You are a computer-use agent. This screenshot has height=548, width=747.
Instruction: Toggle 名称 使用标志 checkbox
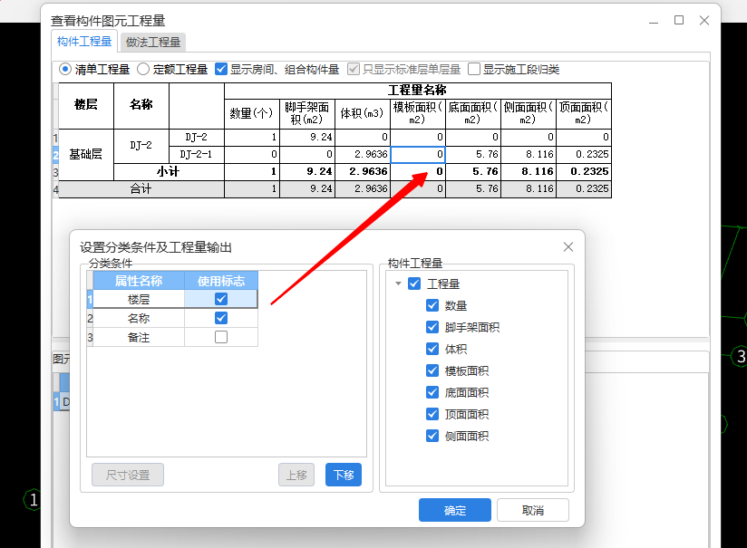click(x=221, y=318)
